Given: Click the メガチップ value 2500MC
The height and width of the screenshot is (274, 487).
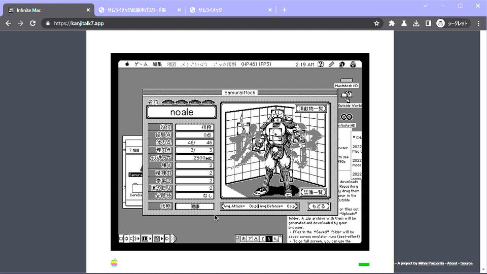Looking at the screenshot, I should click(x=194, y=157).
